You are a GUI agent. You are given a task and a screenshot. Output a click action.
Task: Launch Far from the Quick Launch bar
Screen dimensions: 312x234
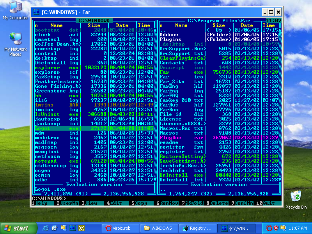[x=73, y=228]
